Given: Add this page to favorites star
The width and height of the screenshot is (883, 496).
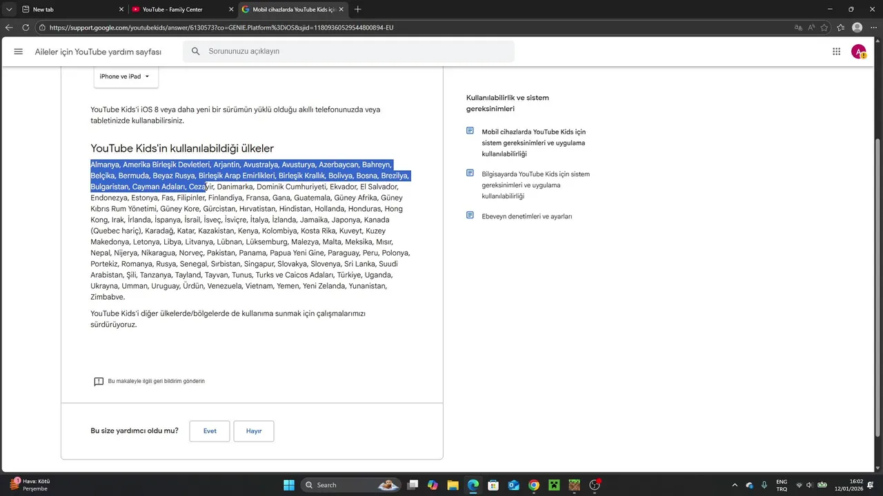Looking at the screenshot, I should click(824, 28).
